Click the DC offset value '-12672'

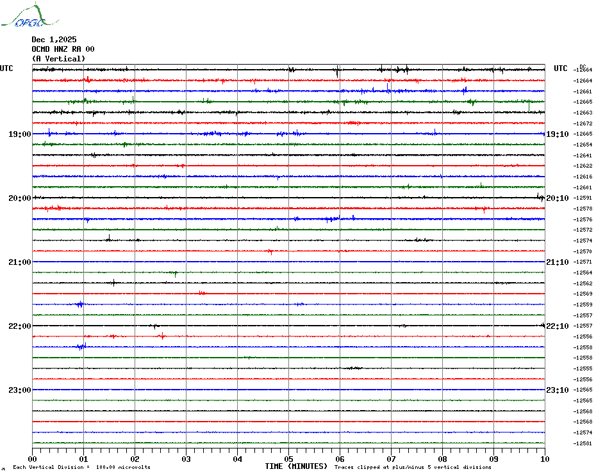(583, 123)
